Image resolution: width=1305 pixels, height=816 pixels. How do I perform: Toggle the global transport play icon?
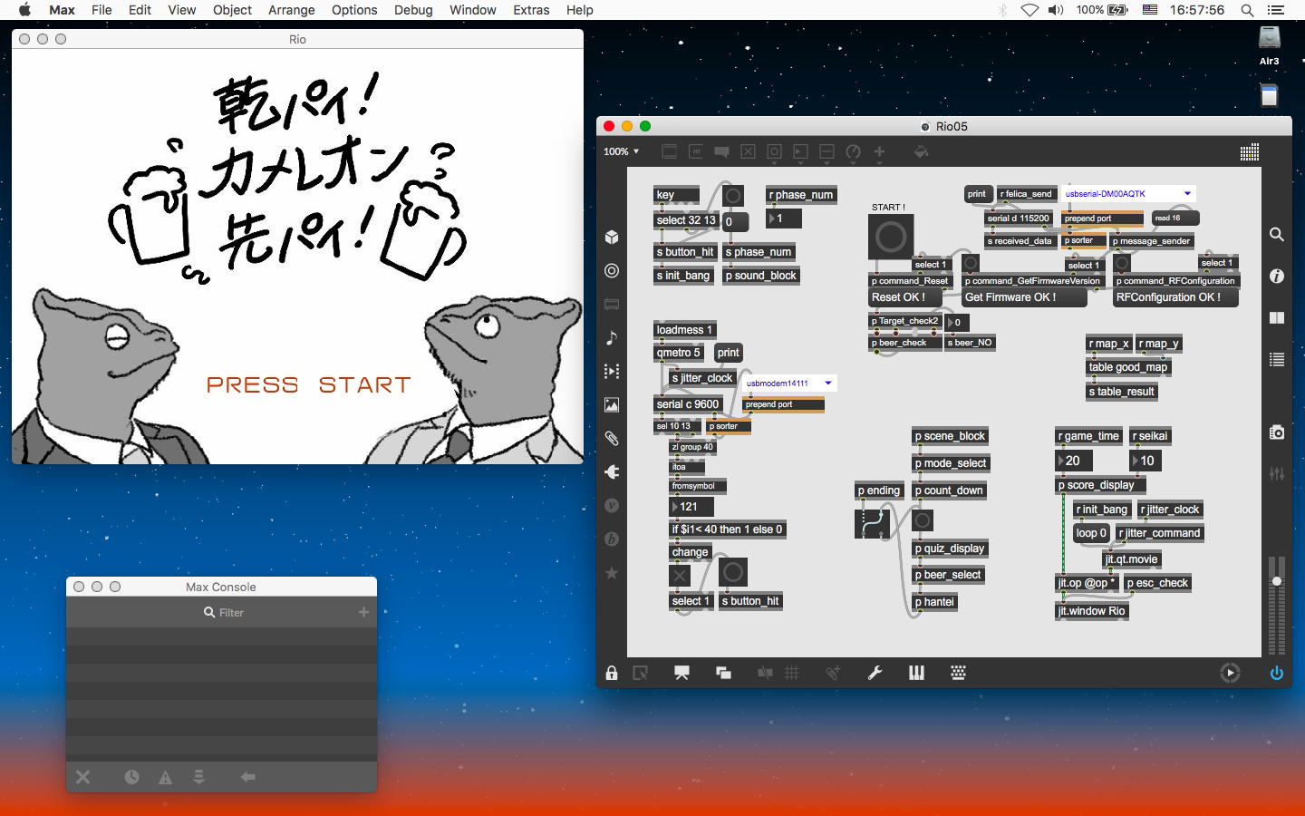pos(1230,673)
